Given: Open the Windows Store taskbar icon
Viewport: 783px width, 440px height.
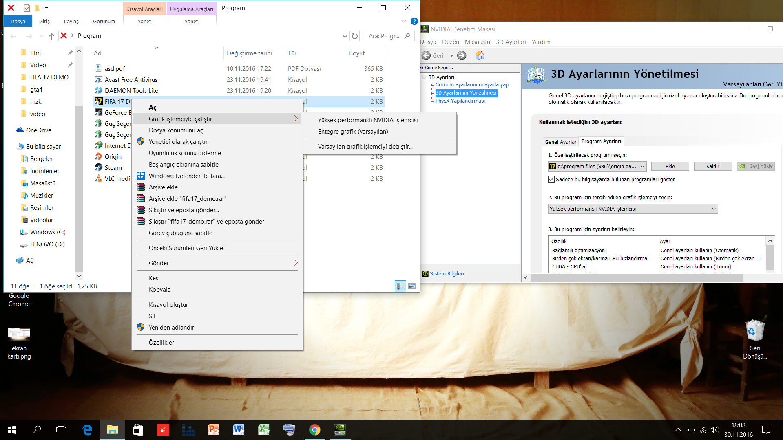Looking at the screenshot, I should tap(138, 429).
